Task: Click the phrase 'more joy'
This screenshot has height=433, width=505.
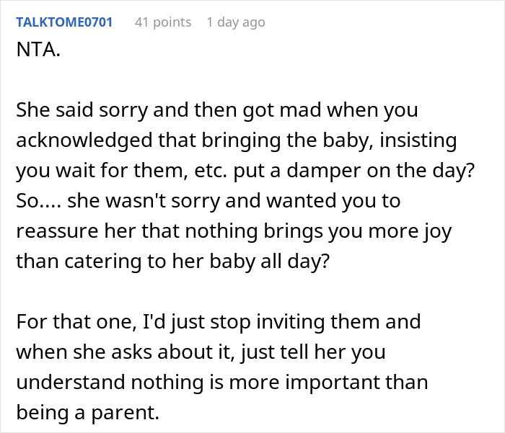Action: [410, 231]
